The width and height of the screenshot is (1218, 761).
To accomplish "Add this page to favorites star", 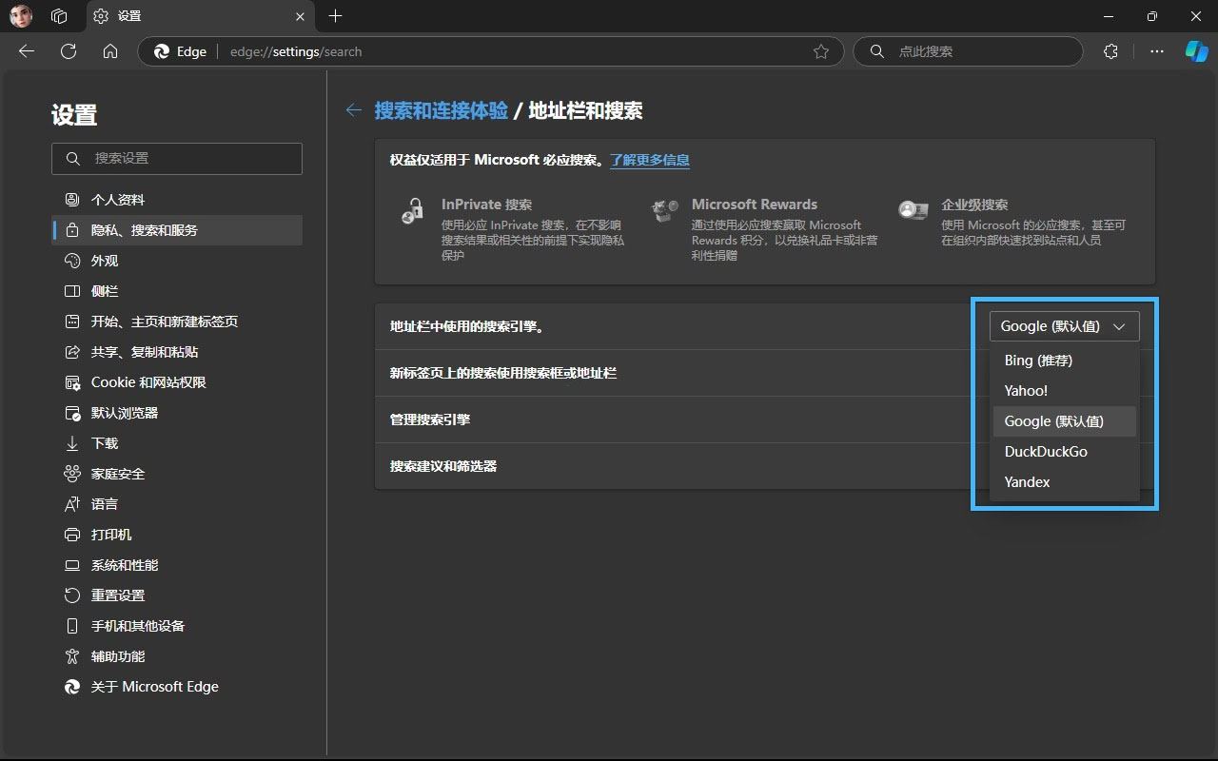I will coord(821,51).
